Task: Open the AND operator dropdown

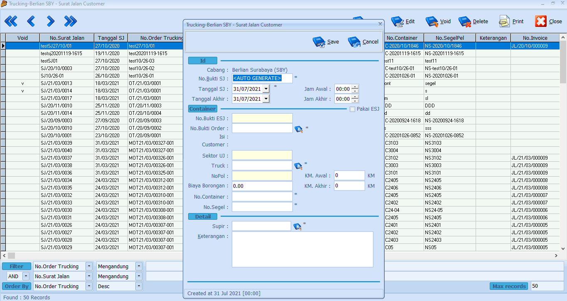Action: (x=26, y=276)
